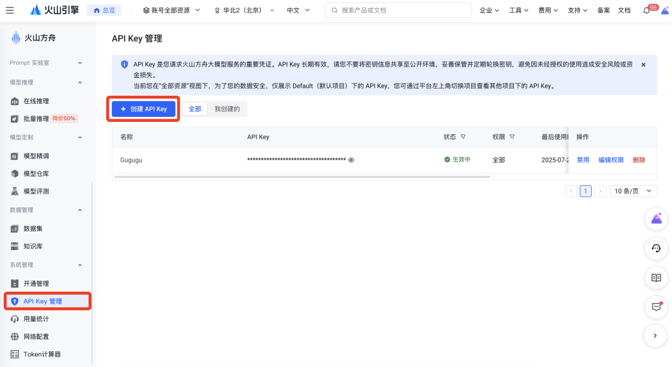Open the 华北2（北京）region dropdown

point(243,10)
